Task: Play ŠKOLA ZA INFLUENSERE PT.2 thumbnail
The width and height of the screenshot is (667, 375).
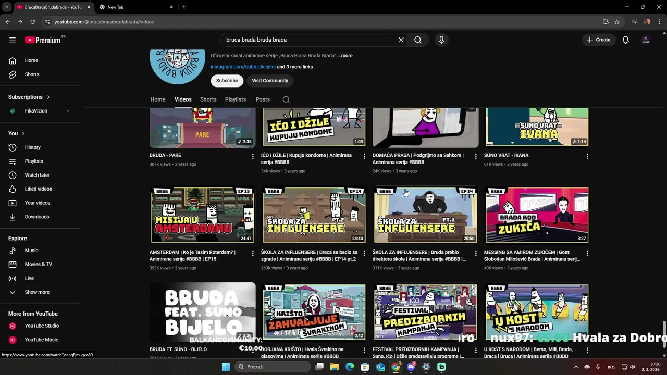Action: point(314,215)
